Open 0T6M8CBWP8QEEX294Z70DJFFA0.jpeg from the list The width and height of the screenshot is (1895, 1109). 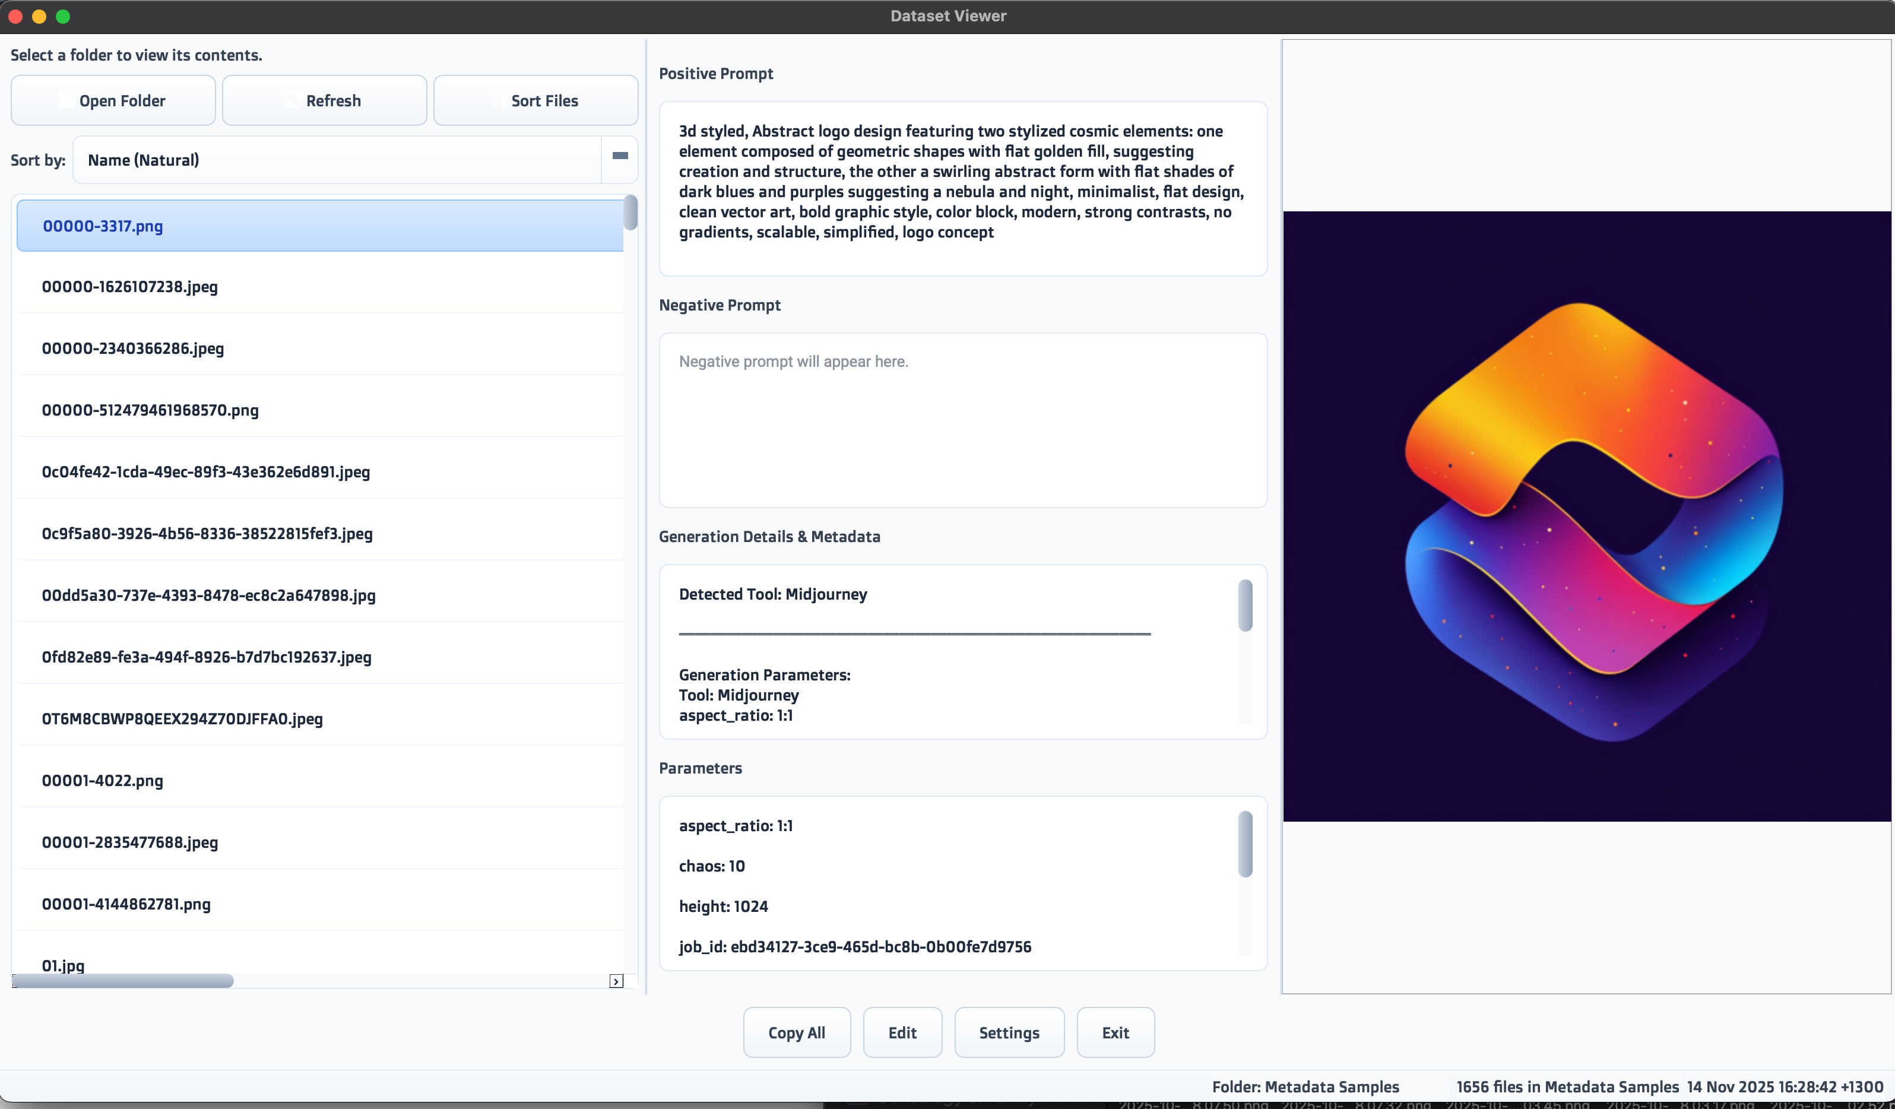pyautogui.click(x=182, y=719)
